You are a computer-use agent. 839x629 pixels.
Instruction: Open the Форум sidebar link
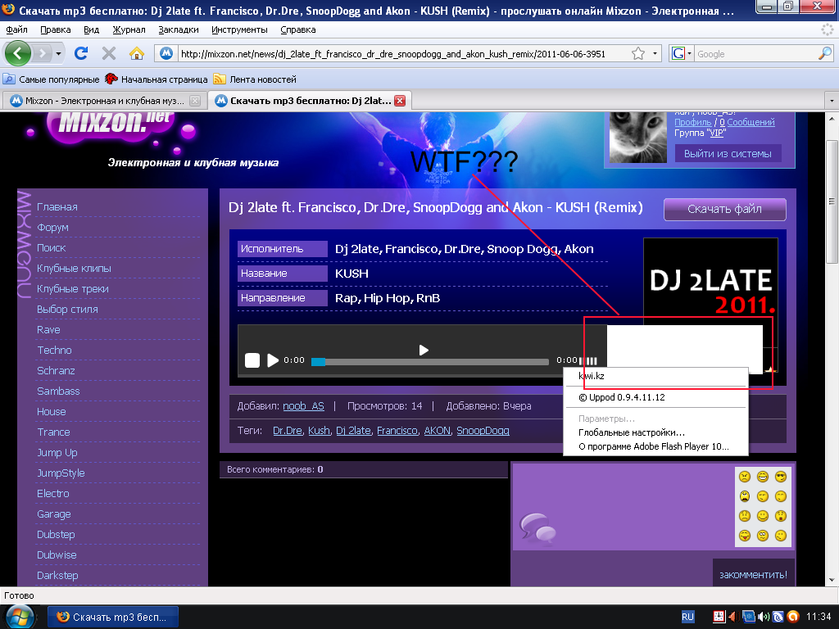52,228
